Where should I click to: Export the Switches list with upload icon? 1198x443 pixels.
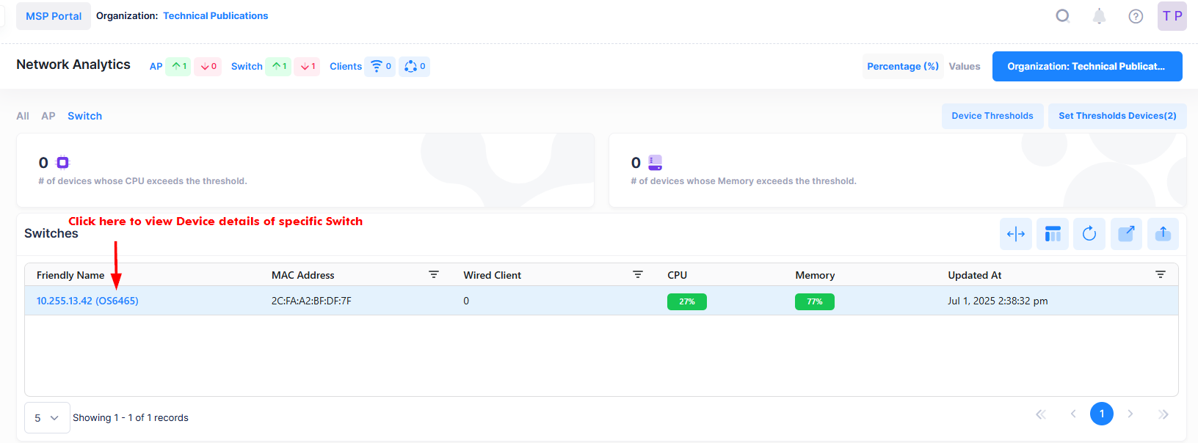click(1163, 234)
